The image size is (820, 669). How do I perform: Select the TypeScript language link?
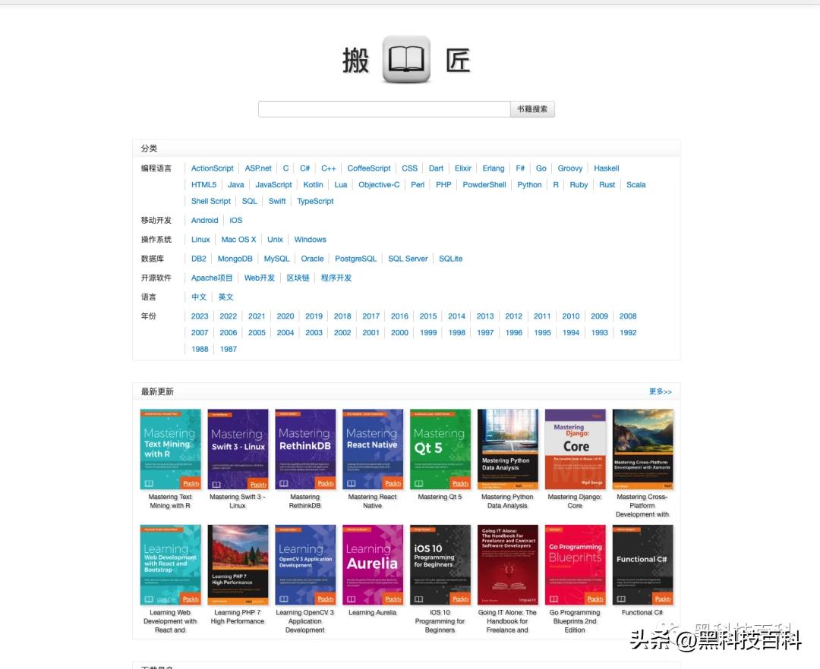(315, 201)
